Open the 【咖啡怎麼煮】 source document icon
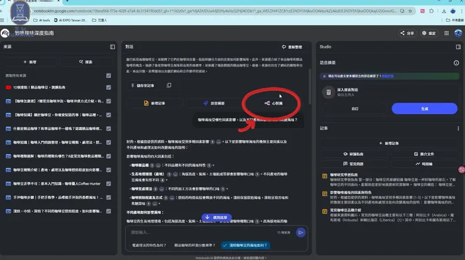The width and height of the screenshot is (465, 260). (x=8, y=101)
